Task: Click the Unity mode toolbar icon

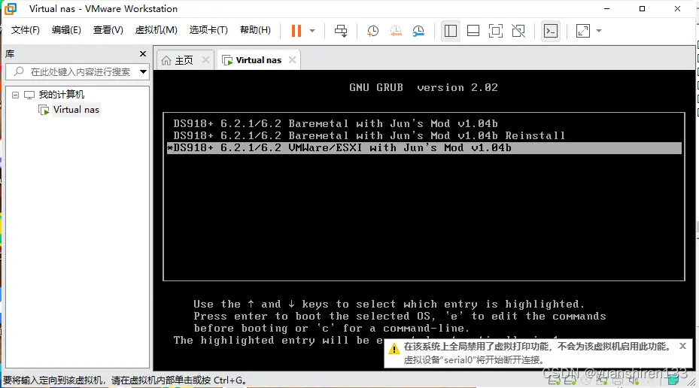Action: (x=518, y=31)
